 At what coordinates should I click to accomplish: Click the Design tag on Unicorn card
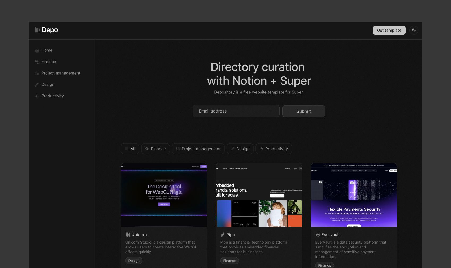134,261
